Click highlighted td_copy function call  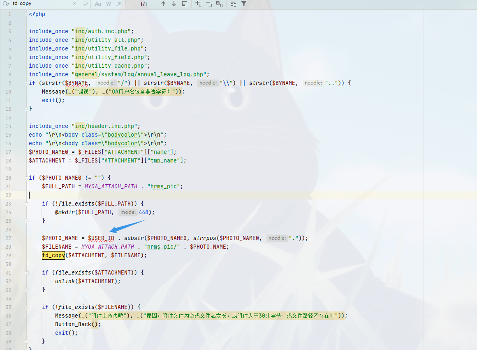53,255
